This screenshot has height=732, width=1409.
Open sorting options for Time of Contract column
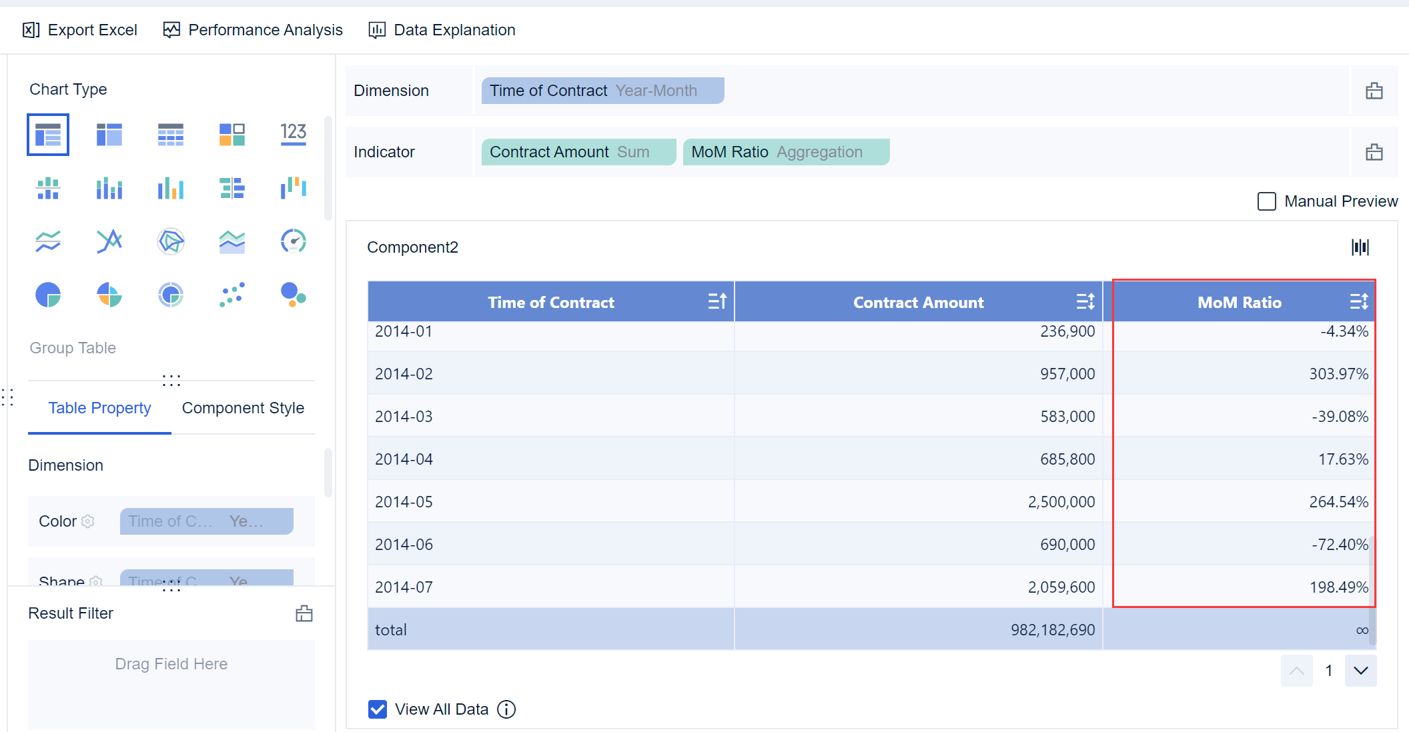pyautogui.click(x=717, y=301)
